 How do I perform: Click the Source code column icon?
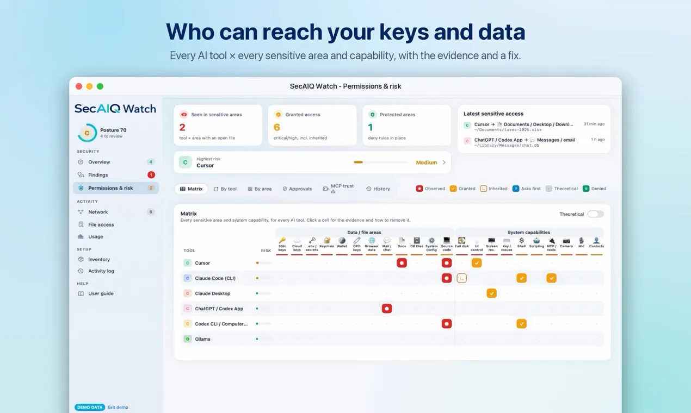pyautogui.click(x=447, y=240)
